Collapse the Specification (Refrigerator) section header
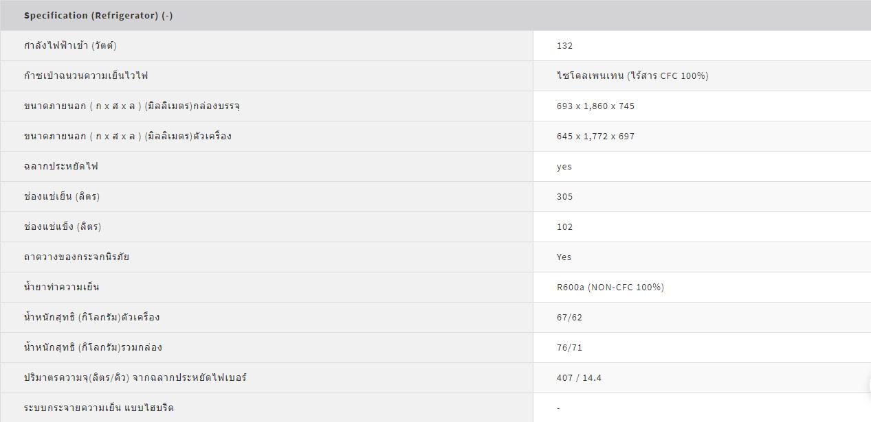 point(435,15)
